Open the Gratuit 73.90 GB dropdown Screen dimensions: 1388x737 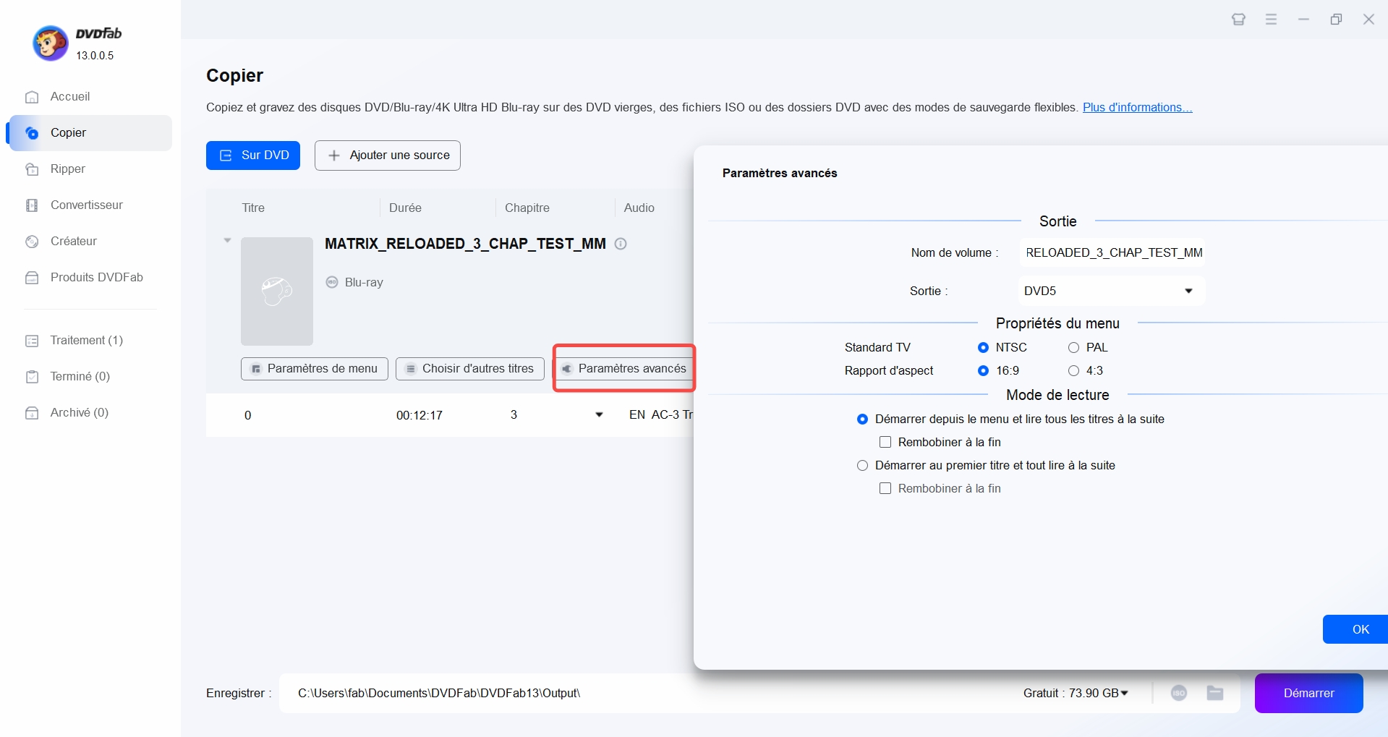click(1076, 694)
